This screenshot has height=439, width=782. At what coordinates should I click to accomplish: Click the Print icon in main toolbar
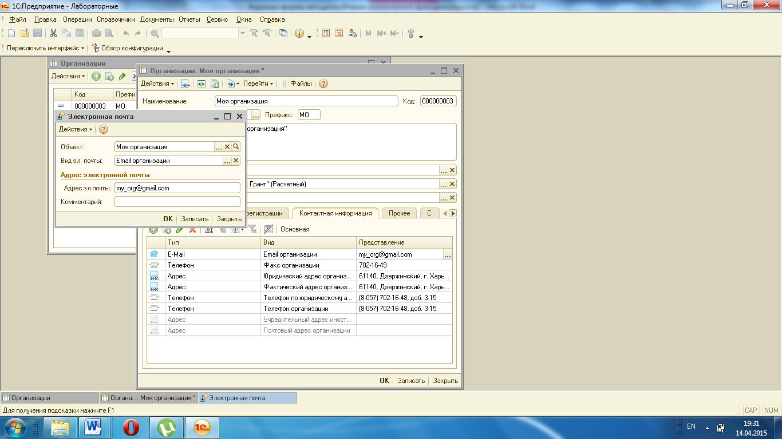96,33
